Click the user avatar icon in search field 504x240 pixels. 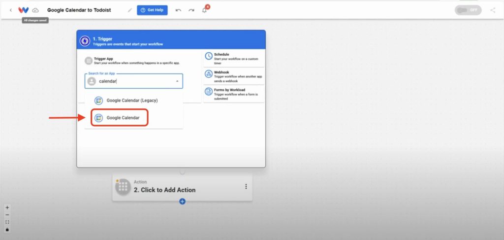92,81
